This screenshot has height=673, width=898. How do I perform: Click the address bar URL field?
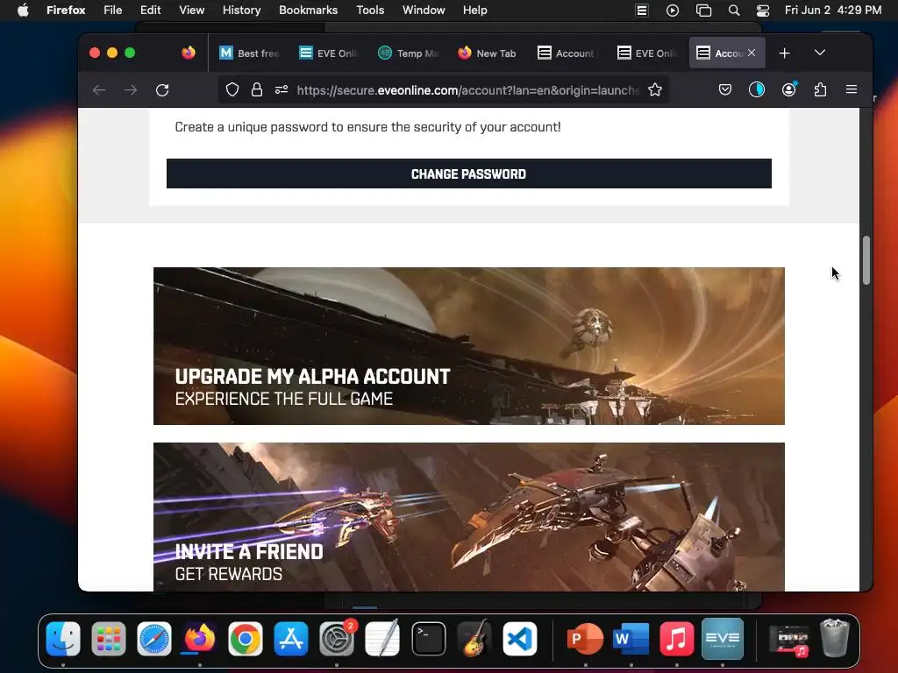[x=467, y=90]
